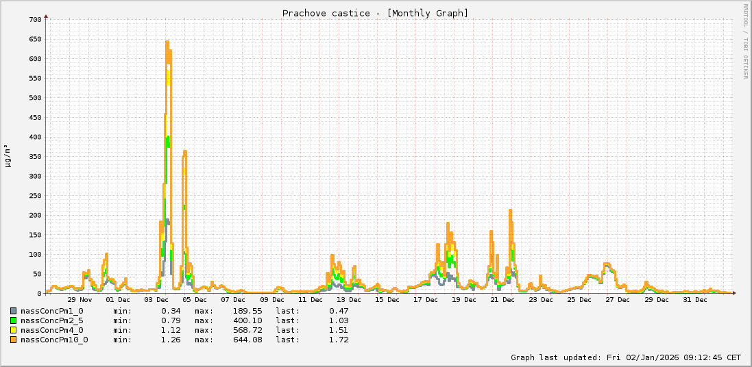This screenshot has height=367, width=752.
Task: Click the red arrow at x-axis end
Action: click(734, 293)
